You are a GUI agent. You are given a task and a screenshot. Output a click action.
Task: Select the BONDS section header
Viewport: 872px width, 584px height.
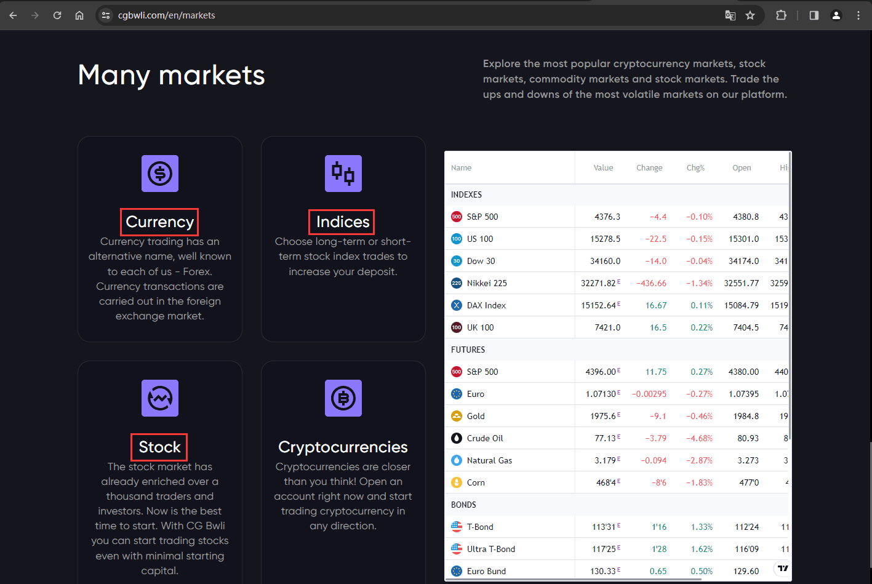tap(463, 505)
